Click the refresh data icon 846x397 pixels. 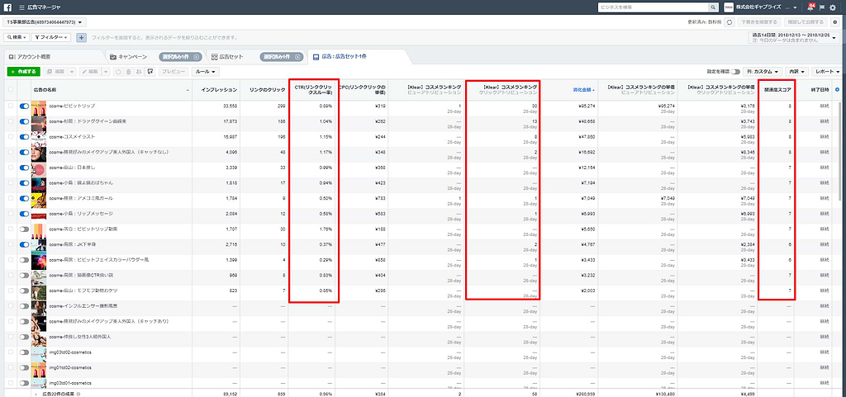click(730, 22)
